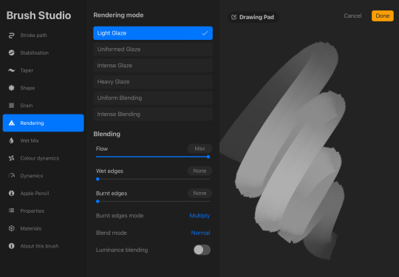Click the Flow Max value field

pyautogui.click(x=199, y=148)
